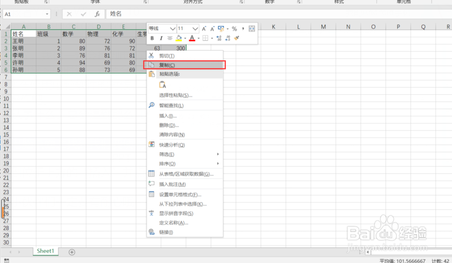Apply Percent Style from the mini toolbar
Image resolution: width=452 pixels, height=263 pixels.
click(x=235, y=28)
